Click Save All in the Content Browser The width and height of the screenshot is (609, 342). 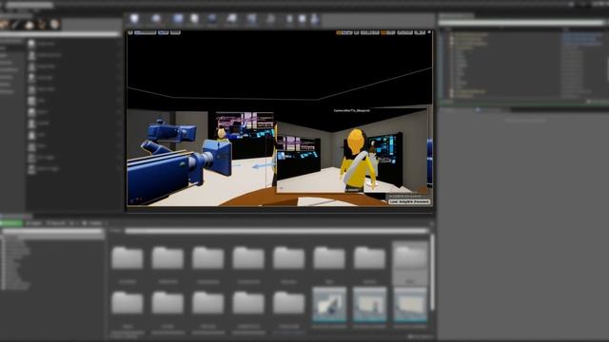tap(56, 223)
